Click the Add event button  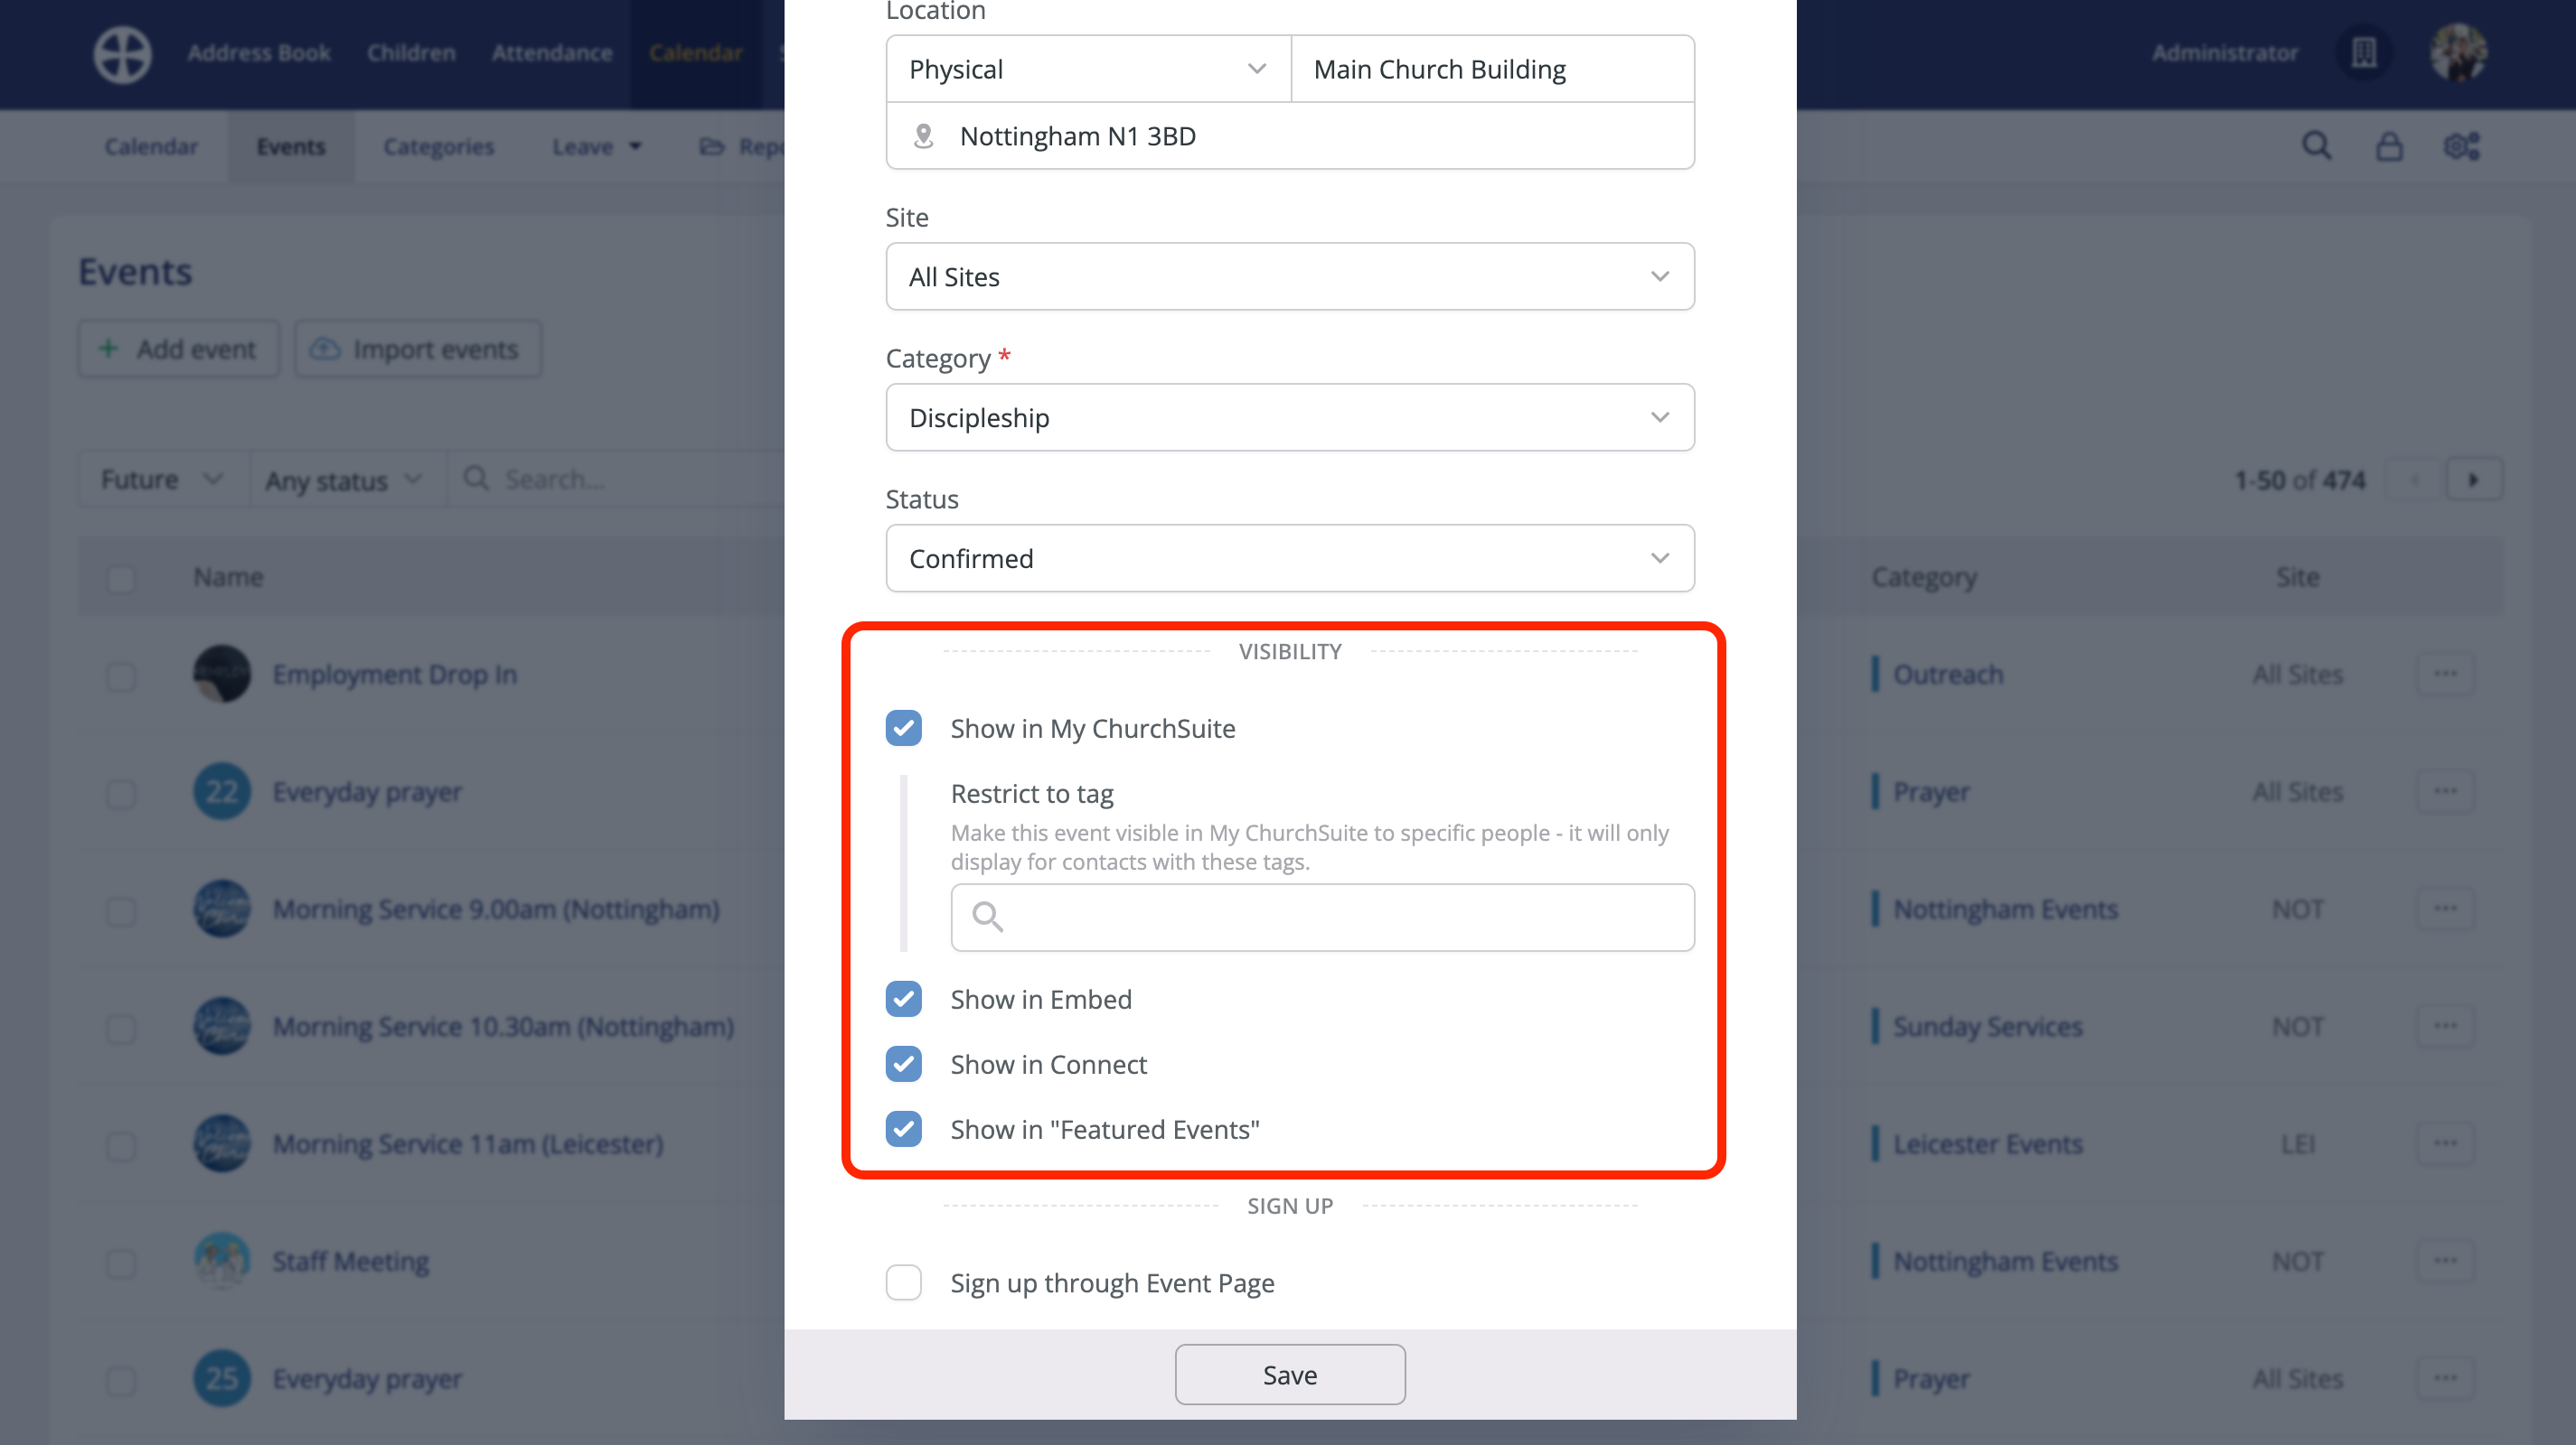pyautogui.click(x=178, y=349)
